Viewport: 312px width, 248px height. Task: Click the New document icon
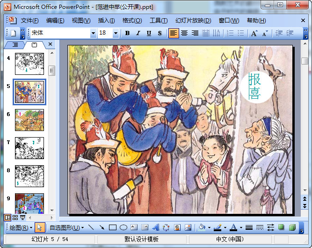[x=14, y=33]
